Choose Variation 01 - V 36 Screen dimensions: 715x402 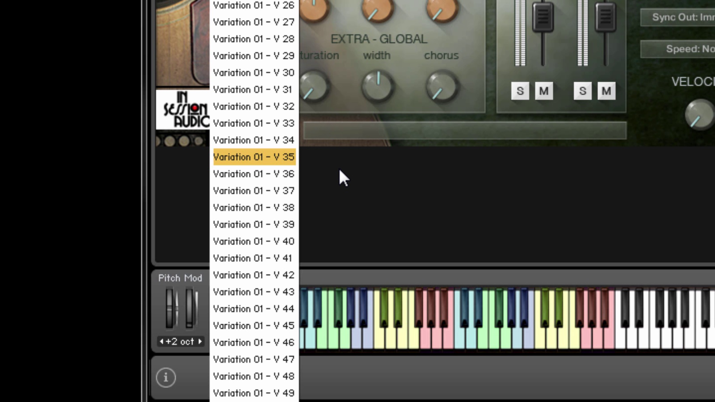(x=254, y=174)
